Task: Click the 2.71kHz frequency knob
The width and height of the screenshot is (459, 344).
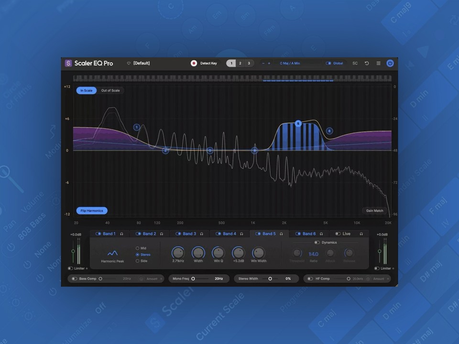Action: 178,253
